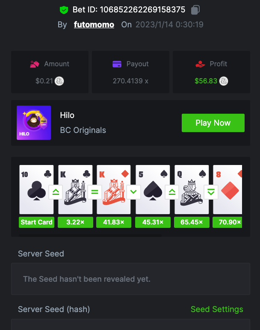Click the purple Payout card icon
This screenshot has width=260, height=330.
117,64
